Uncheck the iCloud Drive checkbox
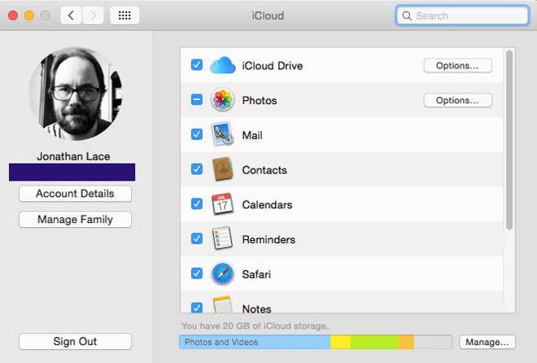Image resolution: width=537 pixels, height=363 pixels. tap(197, 65)
